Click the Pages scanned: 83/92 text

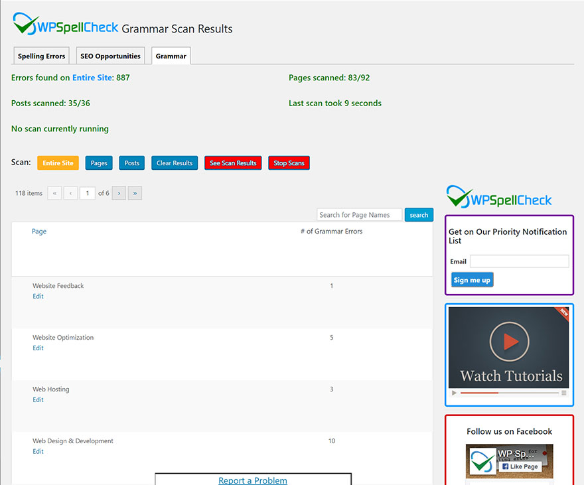[x=329, y=78]
